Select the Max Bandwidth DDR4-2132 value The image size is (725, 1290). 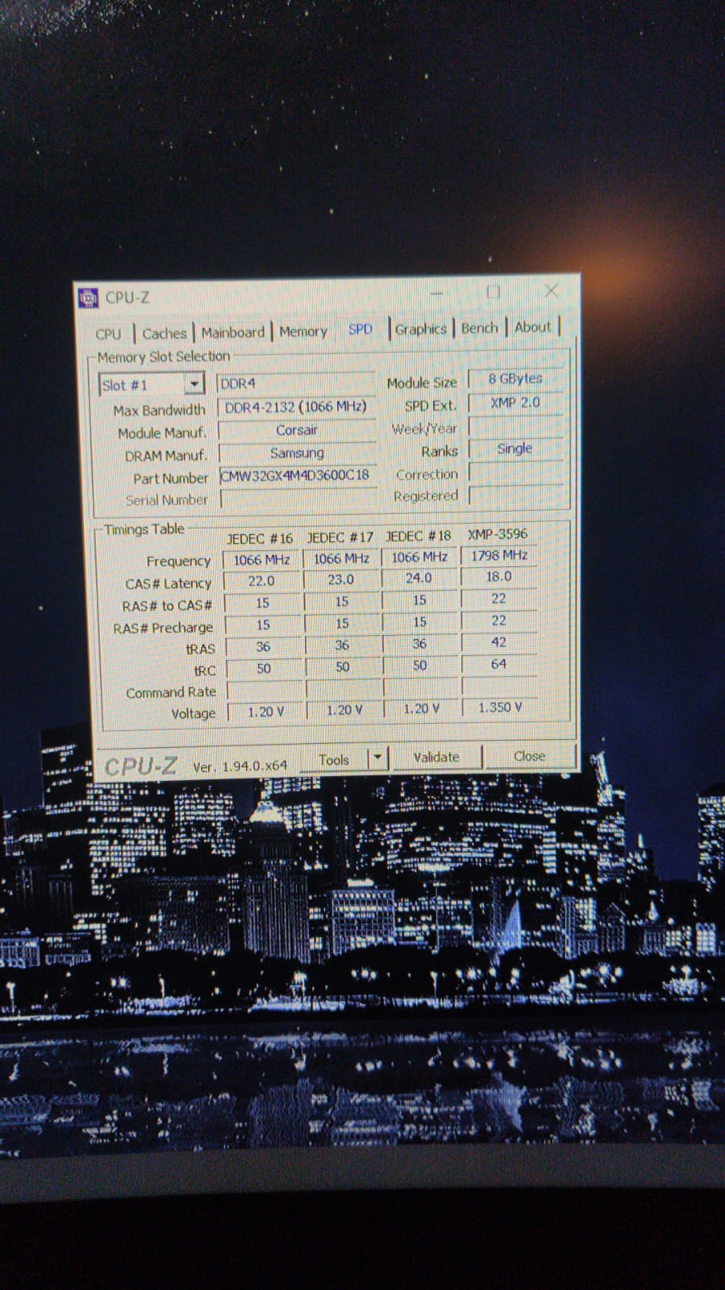pyautogui.click(x=296, y=407)
